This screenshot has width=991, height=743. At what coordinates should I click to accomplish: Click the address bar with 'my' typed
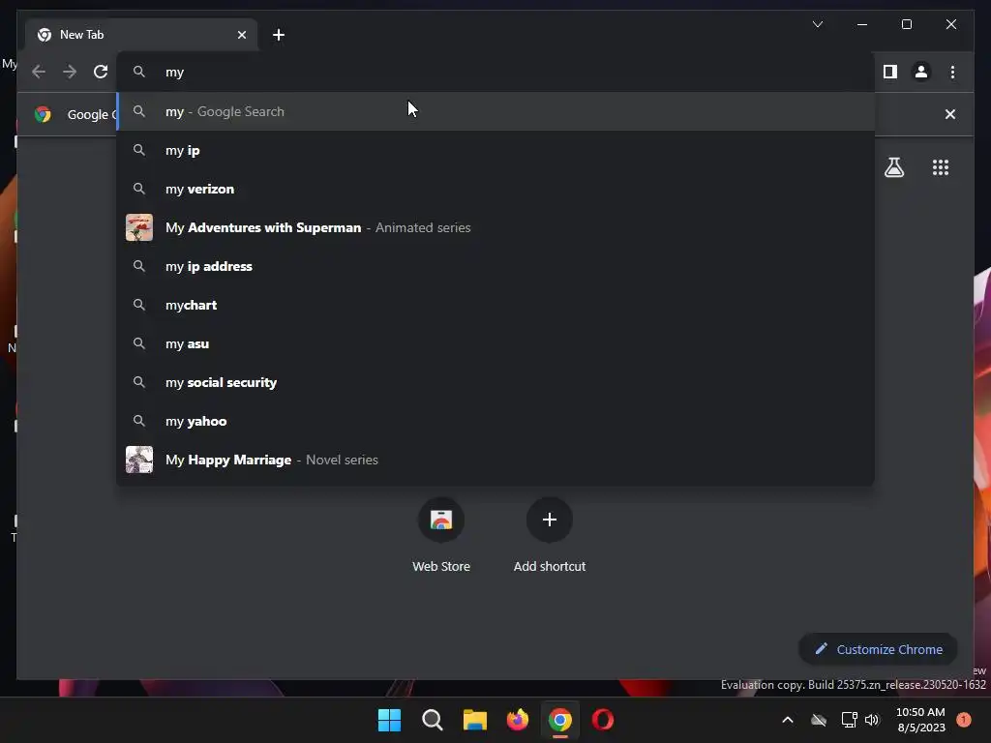click(495, 72)
